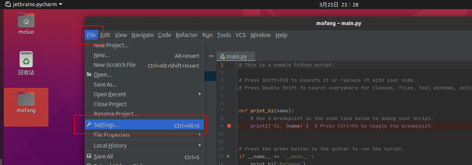
Task: Open Settings... from File menu
Action: point(144,125)
